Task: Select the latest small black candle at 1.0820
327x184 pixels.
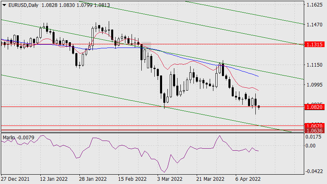Action: (x=259, y=107)
